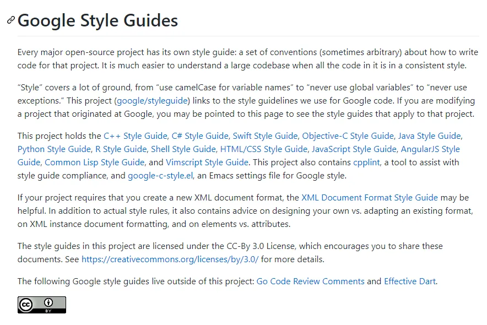487x325 pixels.
Task: Open the Java Style Guide link
Action: tap(430, 136)
